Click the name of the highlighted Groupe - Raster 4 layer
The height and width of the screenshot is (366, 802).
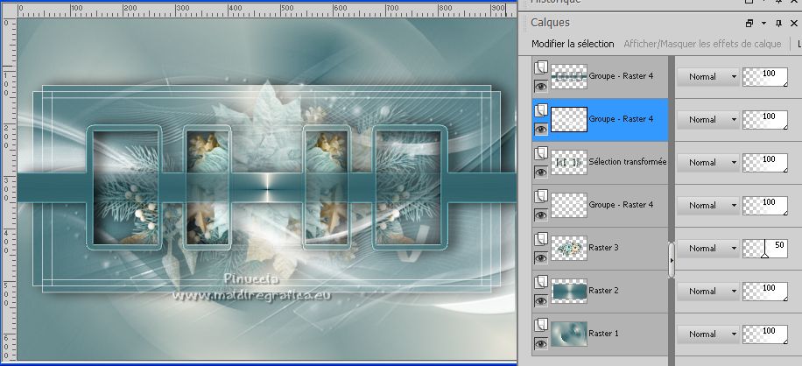point(621,118)
